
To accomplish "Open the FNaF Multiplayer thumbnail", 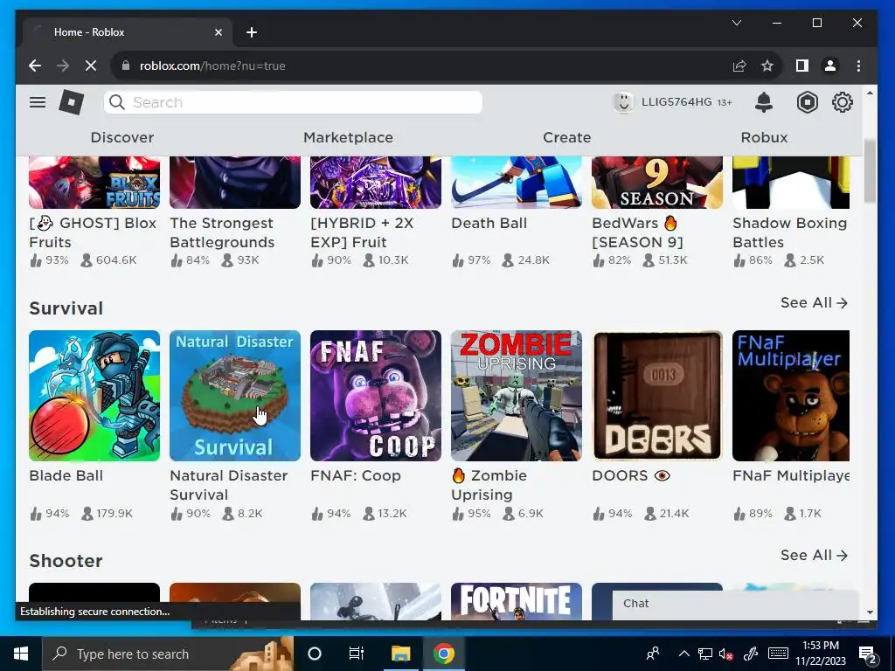I will [791, 396].
